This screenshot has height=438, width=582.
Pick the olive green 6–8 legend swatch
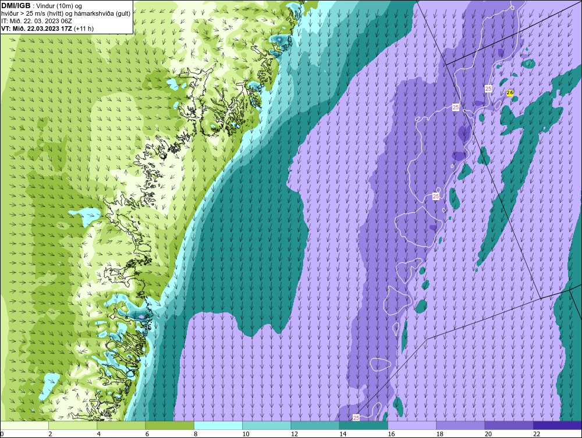(x=169, y=425)
